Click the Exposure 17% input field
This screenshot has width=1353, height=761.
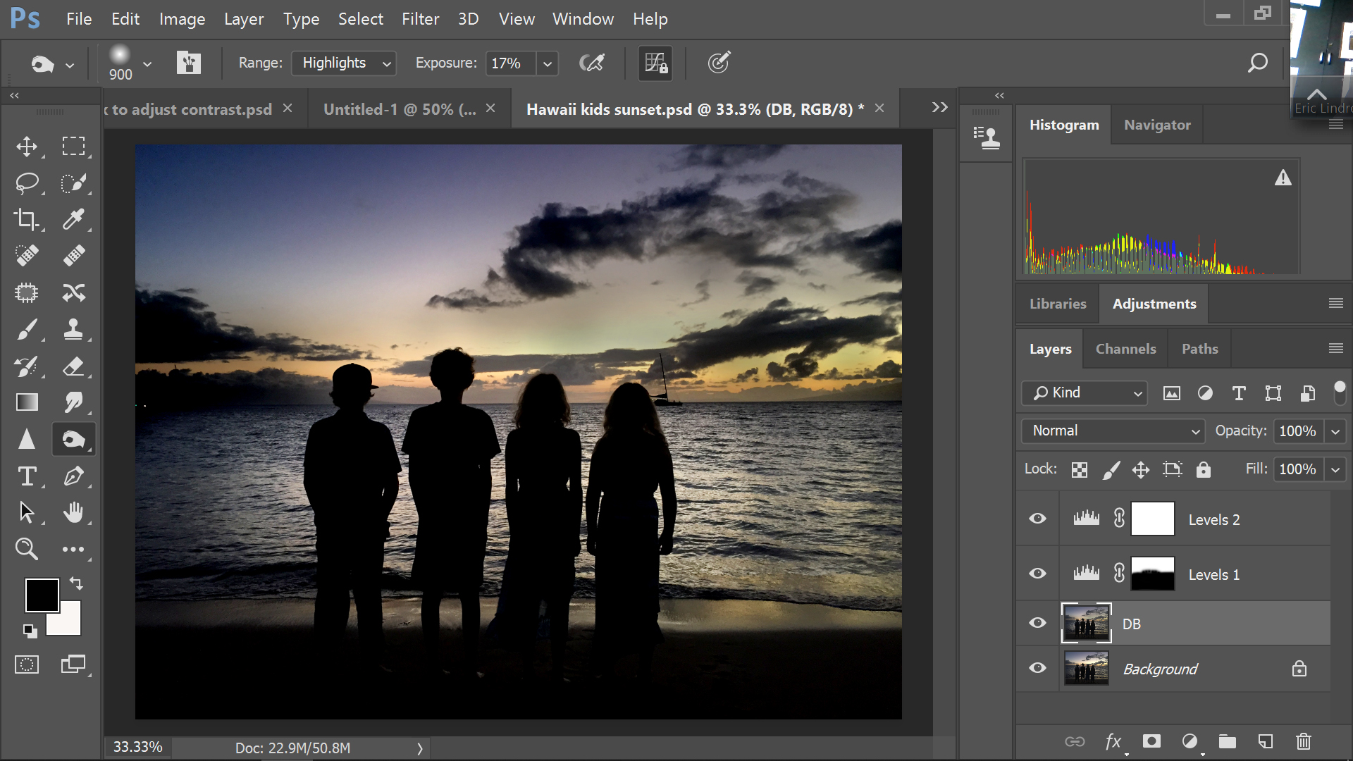pyautogui.click(x=510, y=63)
